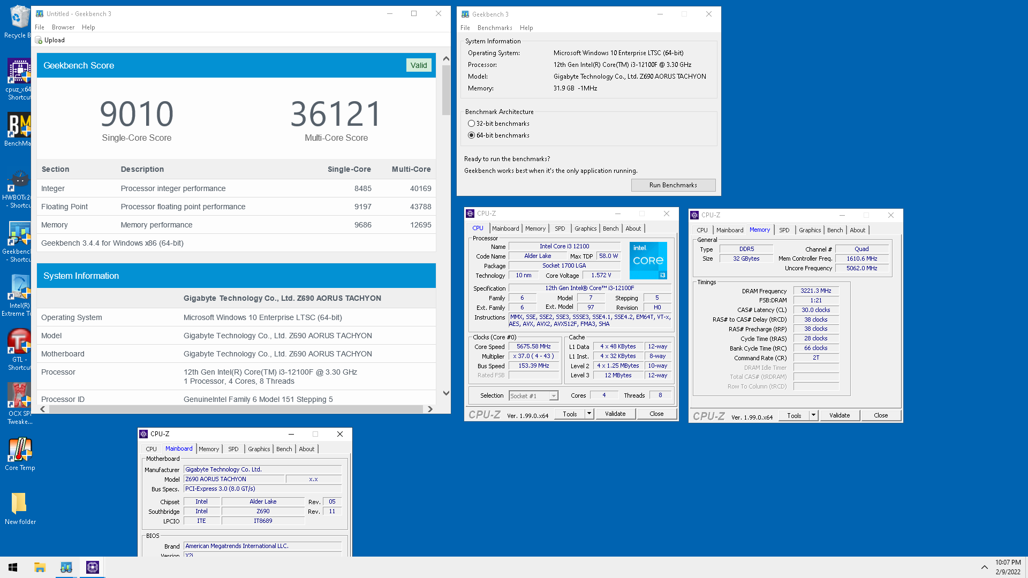Show hidden system tray icons
Screen dimensions: 1028x578
(984, 567)
